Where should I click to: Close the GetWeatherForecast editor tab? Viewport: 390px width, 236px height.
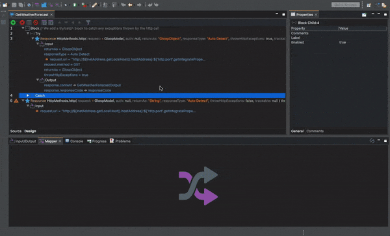(51, 15)
